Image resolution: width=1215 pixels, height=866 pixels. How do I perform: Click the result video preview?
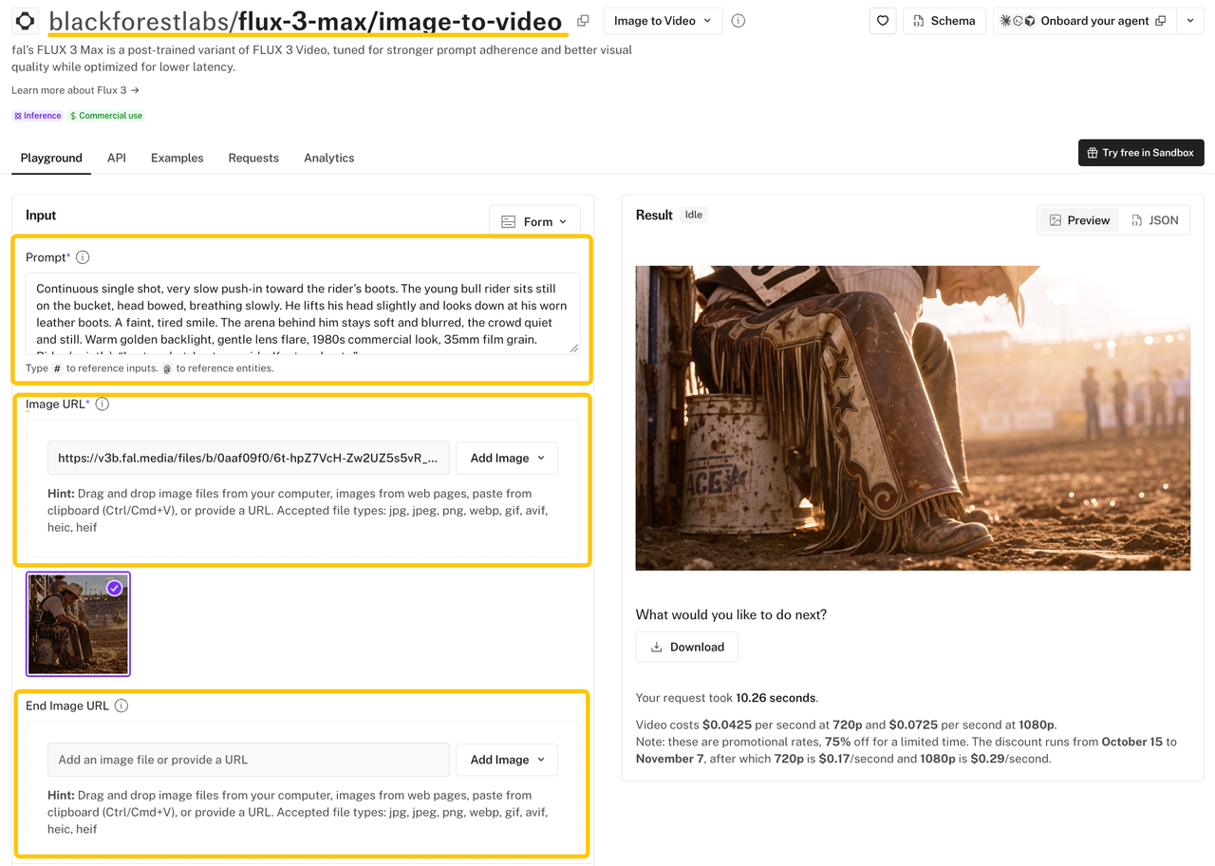pyautogui.click(x=912, y=418)
